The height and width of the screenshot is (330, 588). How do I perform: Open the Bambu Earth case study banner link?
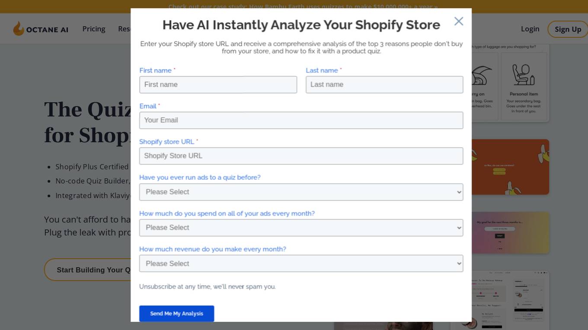[303, 6]
